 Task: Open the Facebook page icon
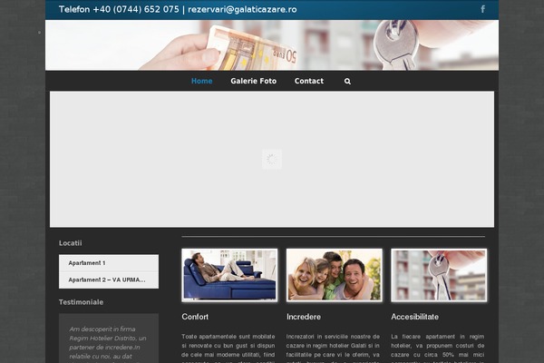pyautogui.click(x=482, y=9)
